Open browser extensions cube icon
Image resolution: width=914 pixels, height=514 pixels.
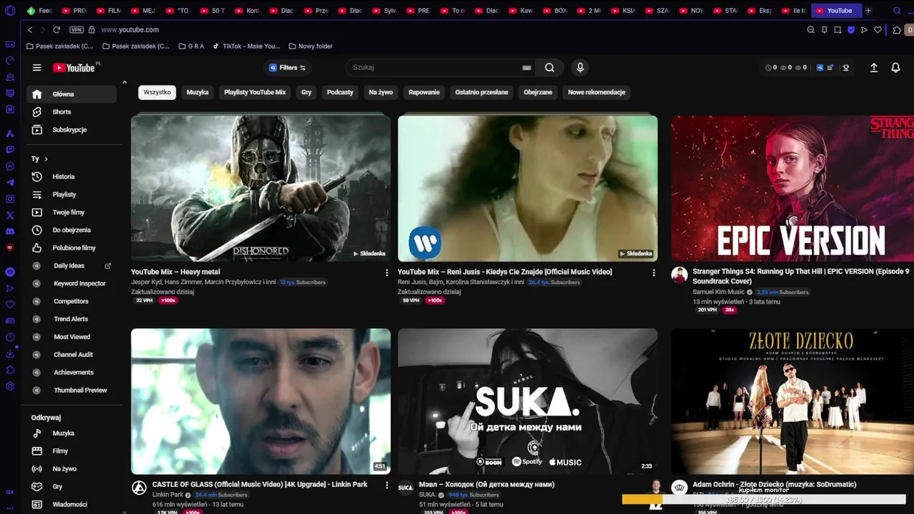tap(897, 30)
